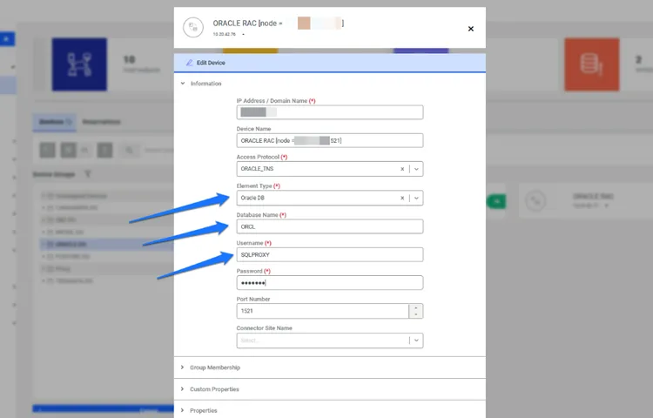Click the Password field
This screenshot has height=418, width=653.
pyautogui.click(x=330, y=283)
